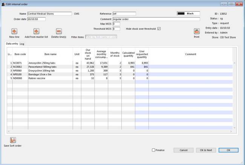
Task: Click Add from master list icon
Action: click(x=36, y=32)
